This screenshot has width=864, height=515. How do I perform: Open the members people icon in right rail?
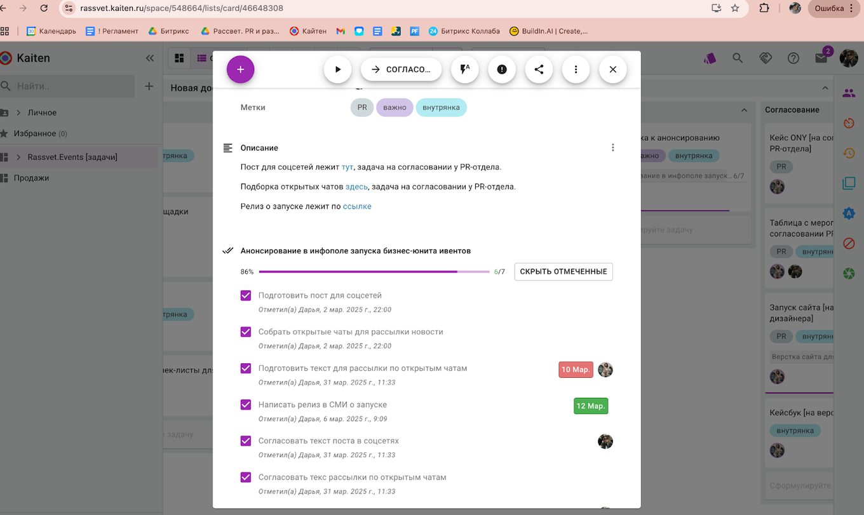[x=849, y=93]
